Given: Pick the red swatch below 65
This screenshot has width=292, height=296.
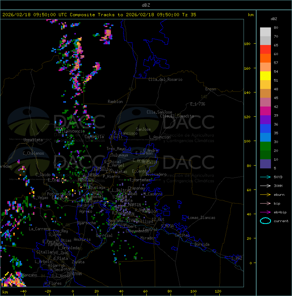Looking at the screenshot, I should (265, 50).
